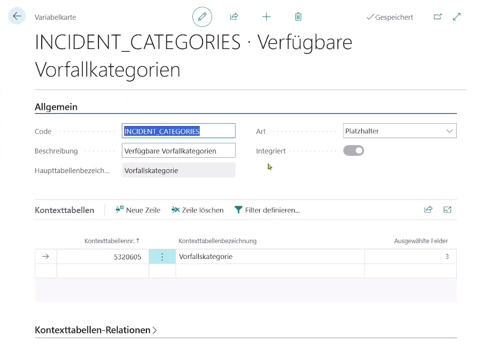Expand the Kontexttabellen-Relationen section

[96, 330]
